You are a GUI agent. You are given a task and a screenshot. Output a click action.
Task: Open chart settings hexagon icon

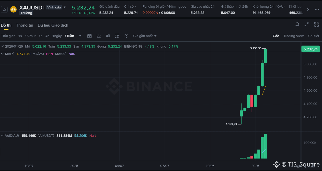(126, 36)
